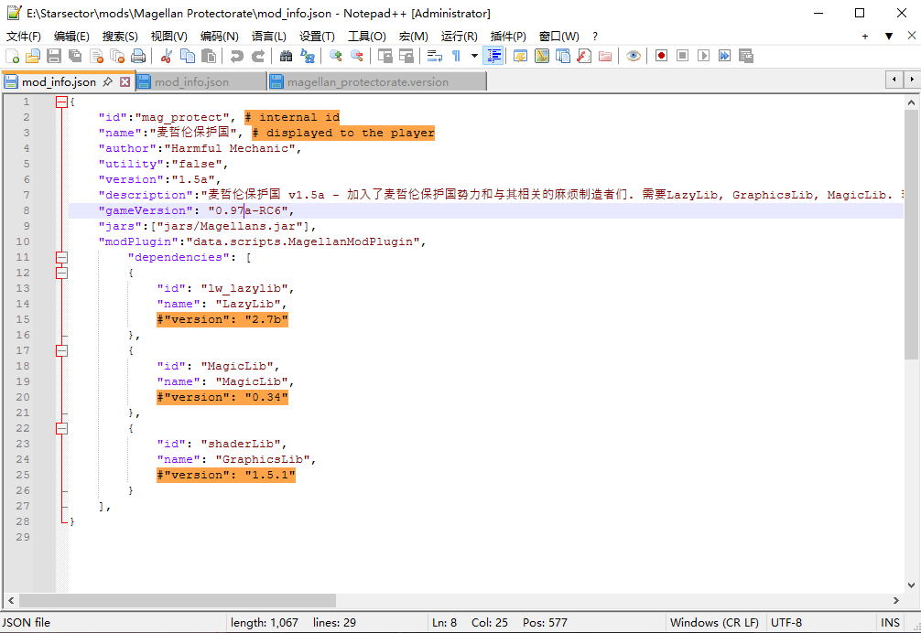The height and width of the screenshot is (633, 921).
Task: Cut selection with the scissors icon
Action: point(167,56)
